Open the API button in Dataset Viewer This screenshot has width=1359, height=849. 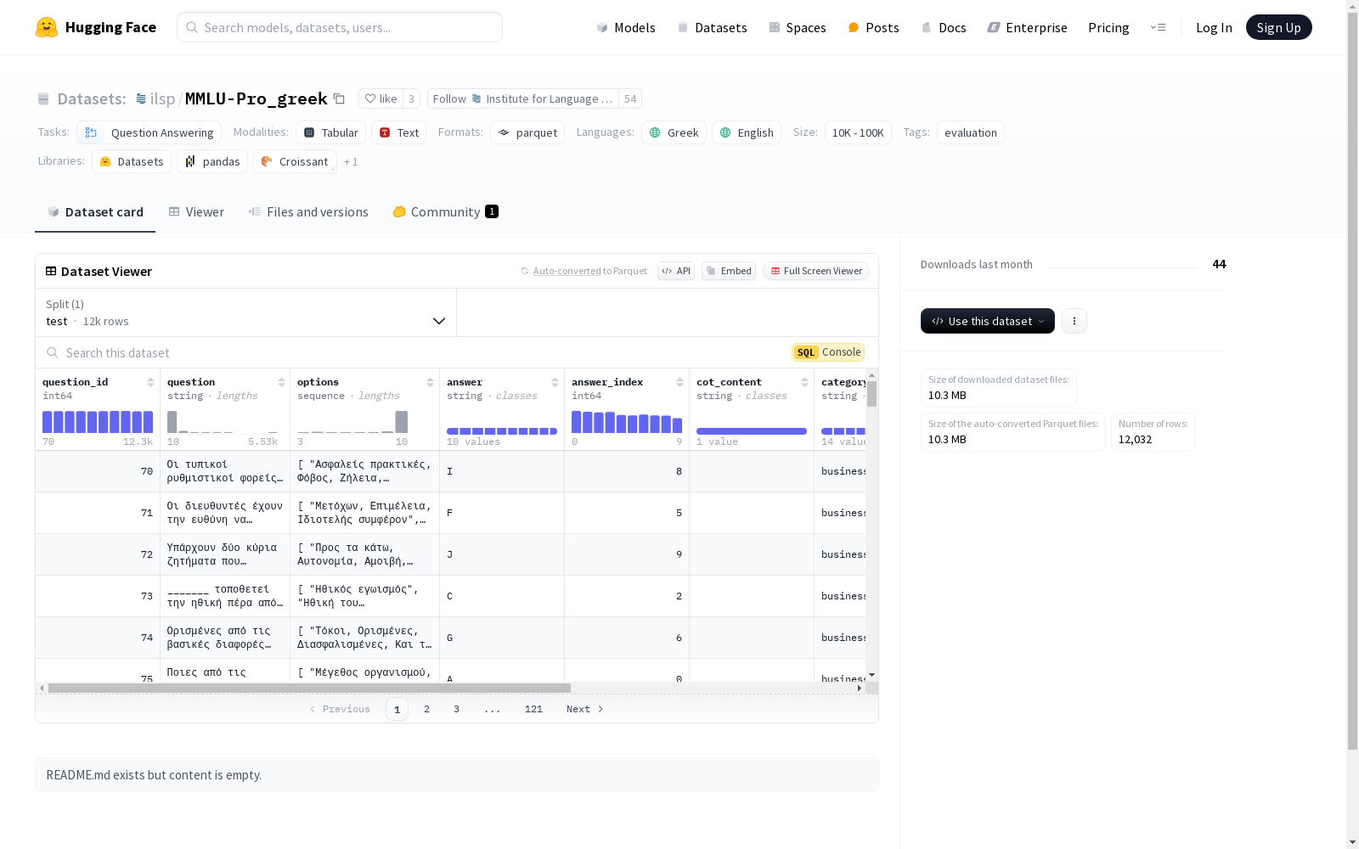point(676,271)
